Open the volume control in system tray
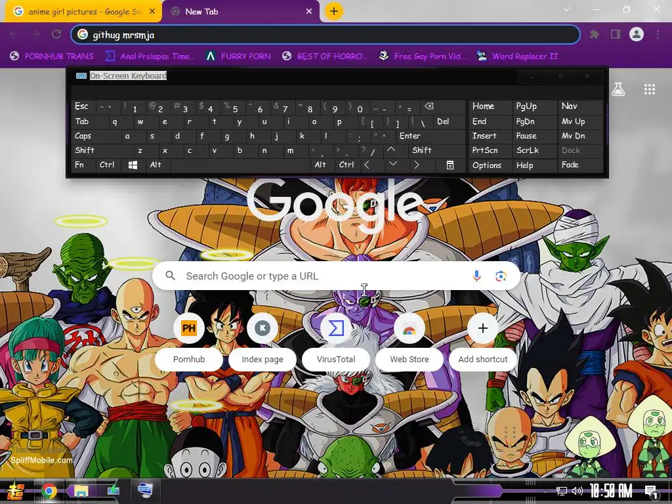 (577, 491)
